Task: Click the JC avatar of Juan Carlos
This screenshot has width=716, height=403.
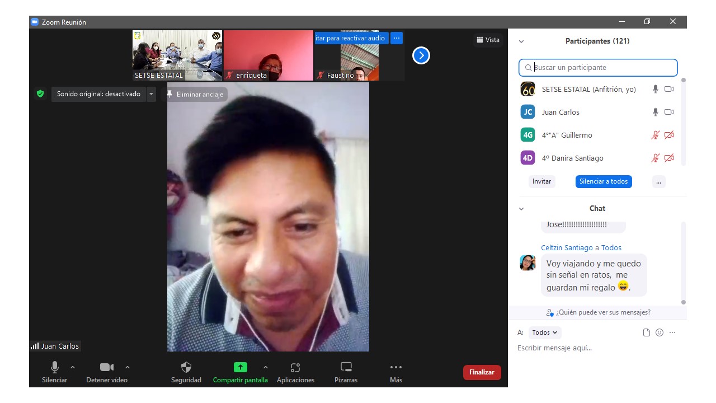Action: pyautogui.click(x=527, y=112)
